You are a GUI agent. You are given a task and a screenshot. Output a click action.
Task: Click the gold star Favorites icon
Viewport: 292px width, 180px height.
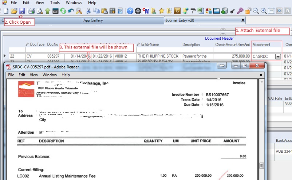[x=161, y=11]
